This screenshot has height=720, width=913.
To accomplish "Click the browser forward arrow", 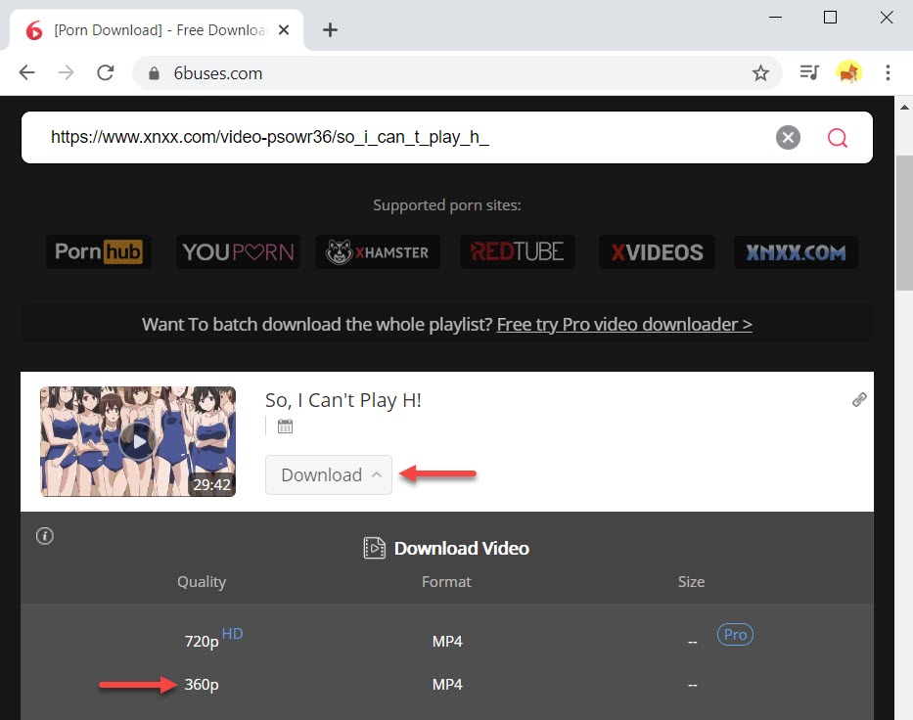I will (x=67, y=72).
